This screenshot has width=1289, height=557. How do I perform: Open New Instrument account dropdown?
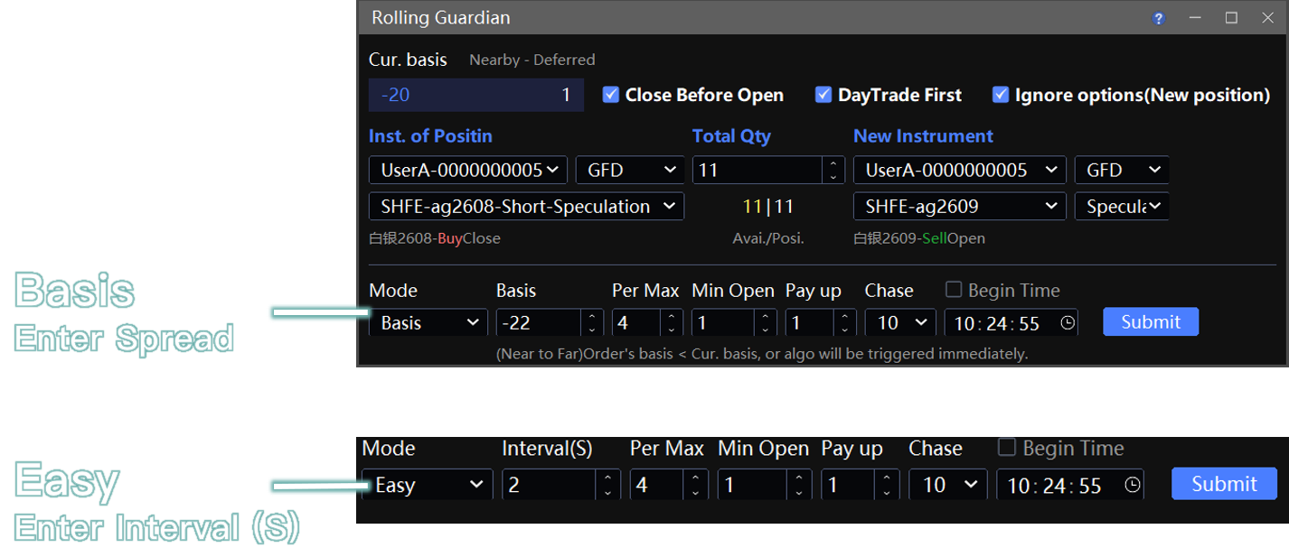960,170
